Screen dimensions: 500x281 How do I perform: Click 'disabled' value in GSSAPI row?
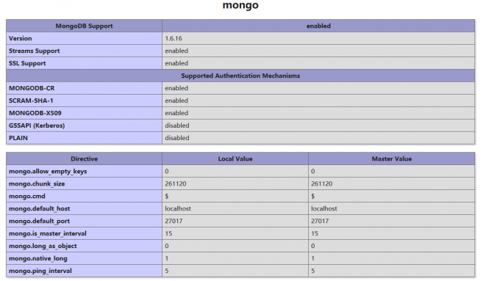pos(177,125)
